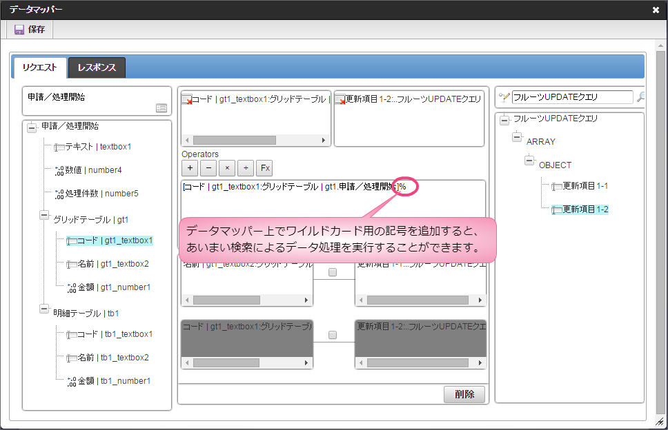Toggle checkbox between コード and 更新項目1-2 mapping
The image size is (668, 430).
333,335
